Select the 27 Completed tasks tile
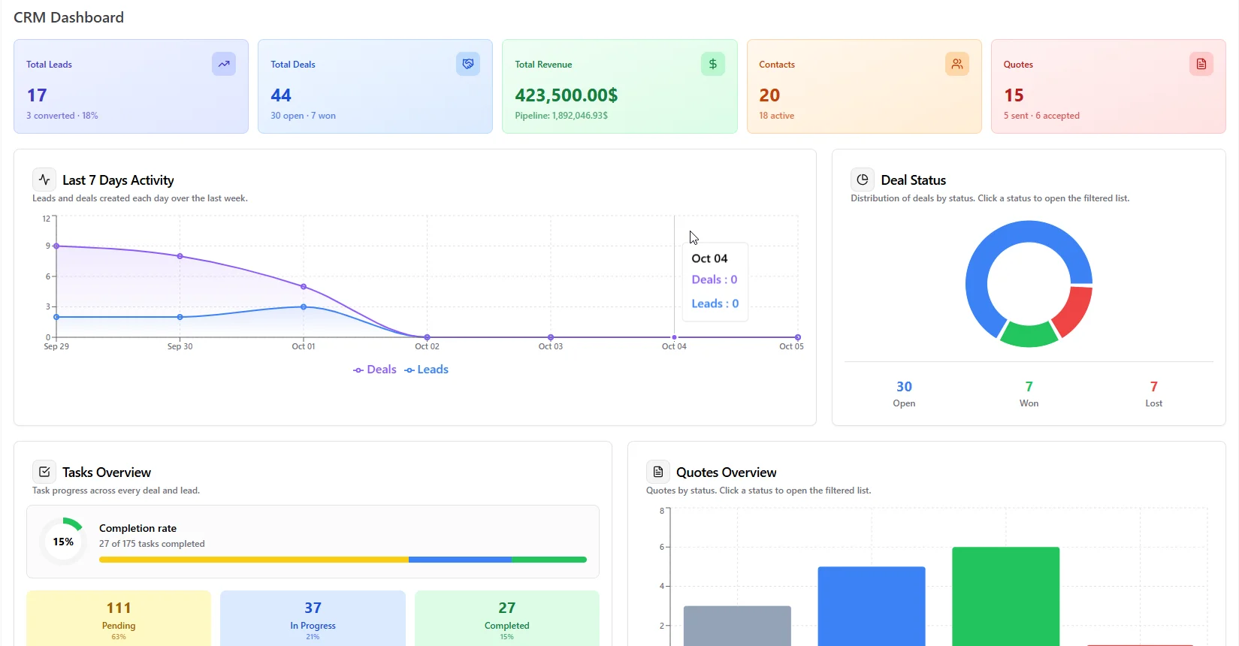Screen dimensions: 1239x646 tap(507, 618)
